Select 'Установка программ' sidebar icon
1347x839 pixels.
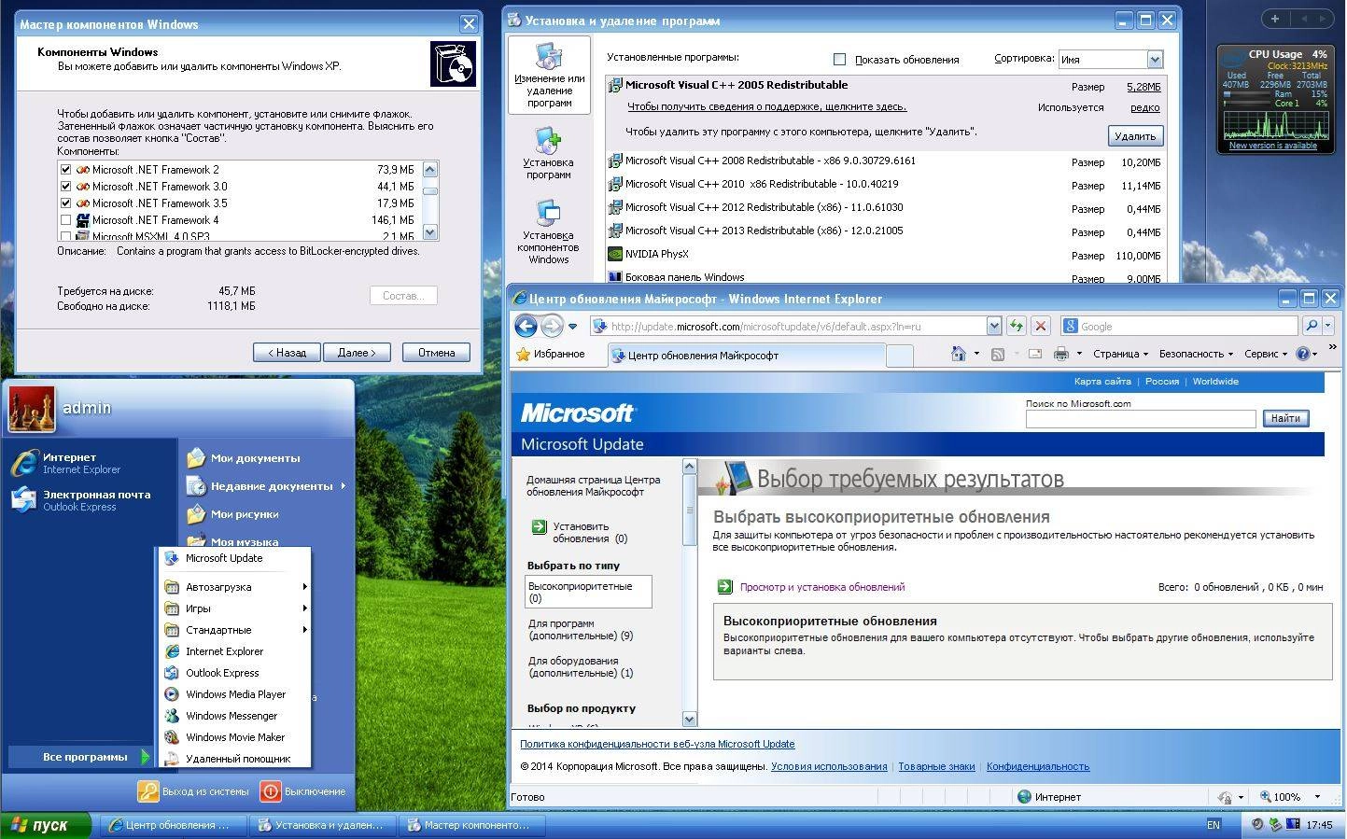coord(549,154)
